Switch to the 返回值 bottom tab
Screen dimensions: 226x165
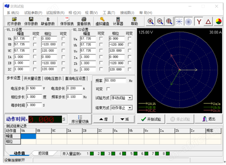point(43,154)
